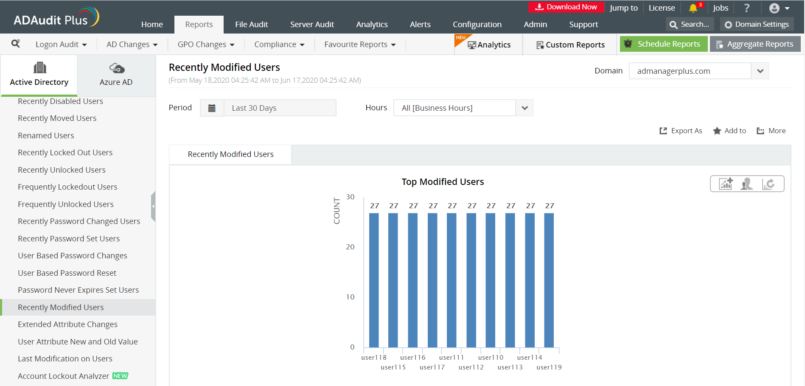Click the refresh chart icon
805x386 pixels.
pyautogui.click(x=769, y=184)
